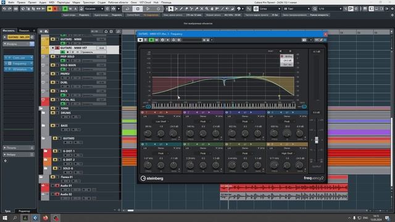Viewport: 395px width, 222px height.
Task: Click band 4 GAIN knob in Frequency
Action: 299,133
